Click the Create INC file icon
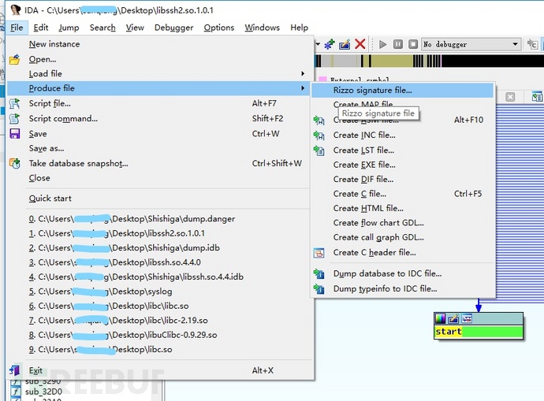 319,136
